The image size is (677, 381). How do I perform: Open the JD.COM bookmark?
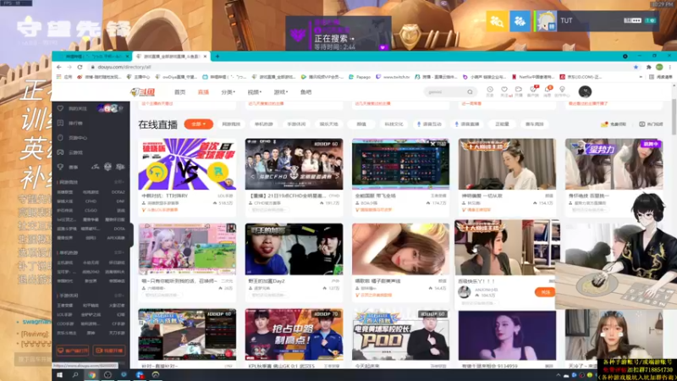[581, 77]
